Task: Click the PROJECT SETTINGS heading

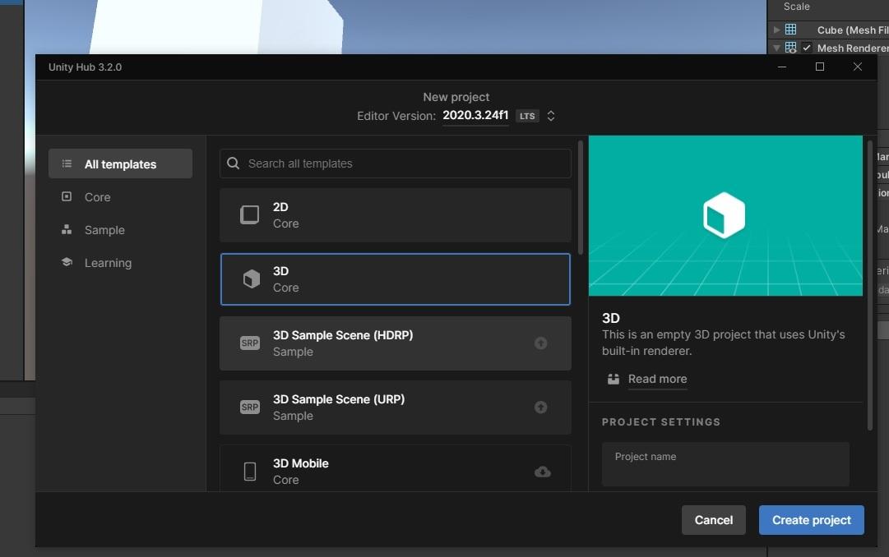Action: (661, 422)
